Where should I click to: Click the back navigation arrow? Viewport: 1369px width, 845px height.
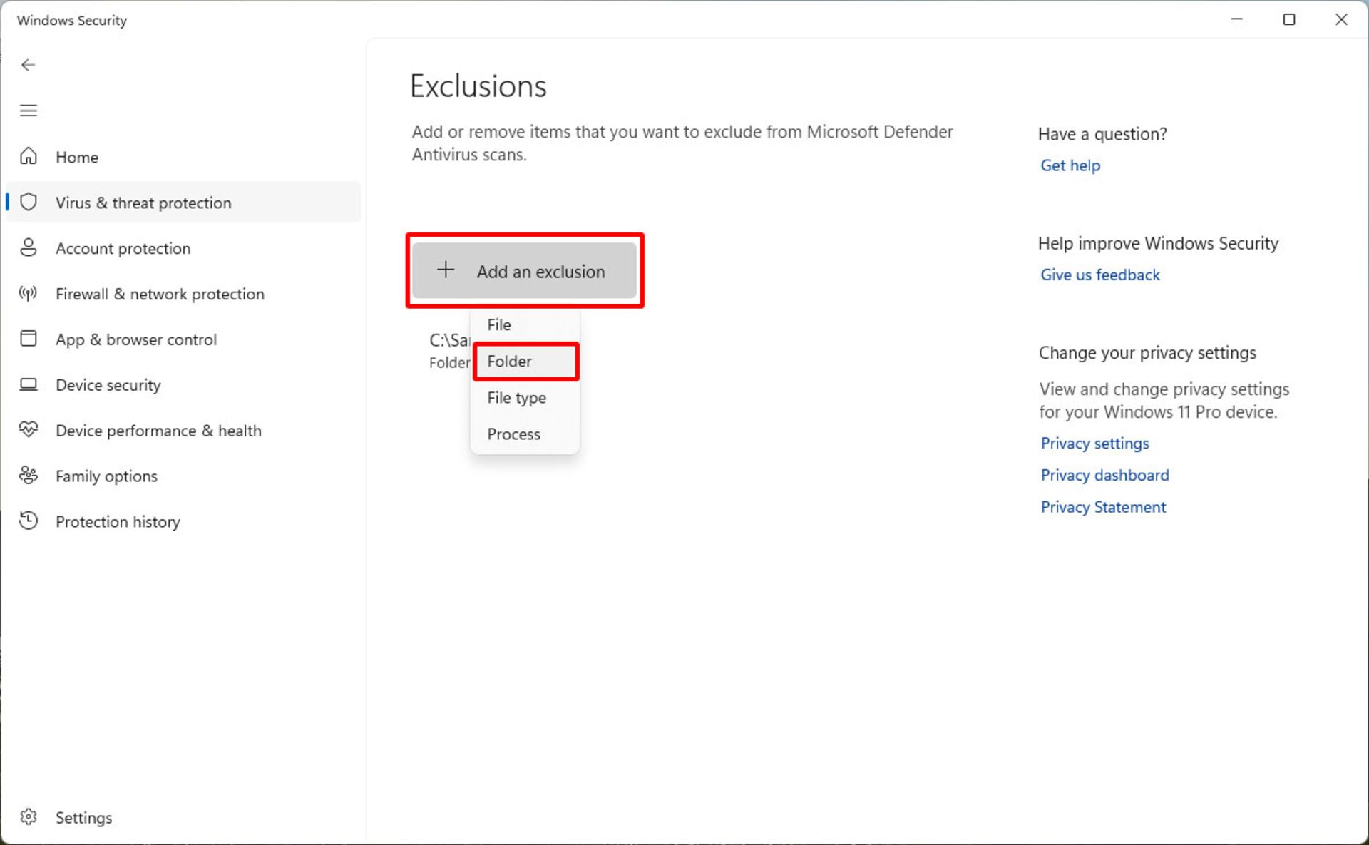(x=29, y=65)
